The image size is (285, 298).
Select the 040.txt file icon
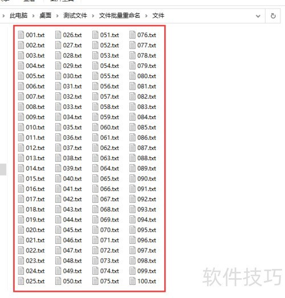point(58,178)
